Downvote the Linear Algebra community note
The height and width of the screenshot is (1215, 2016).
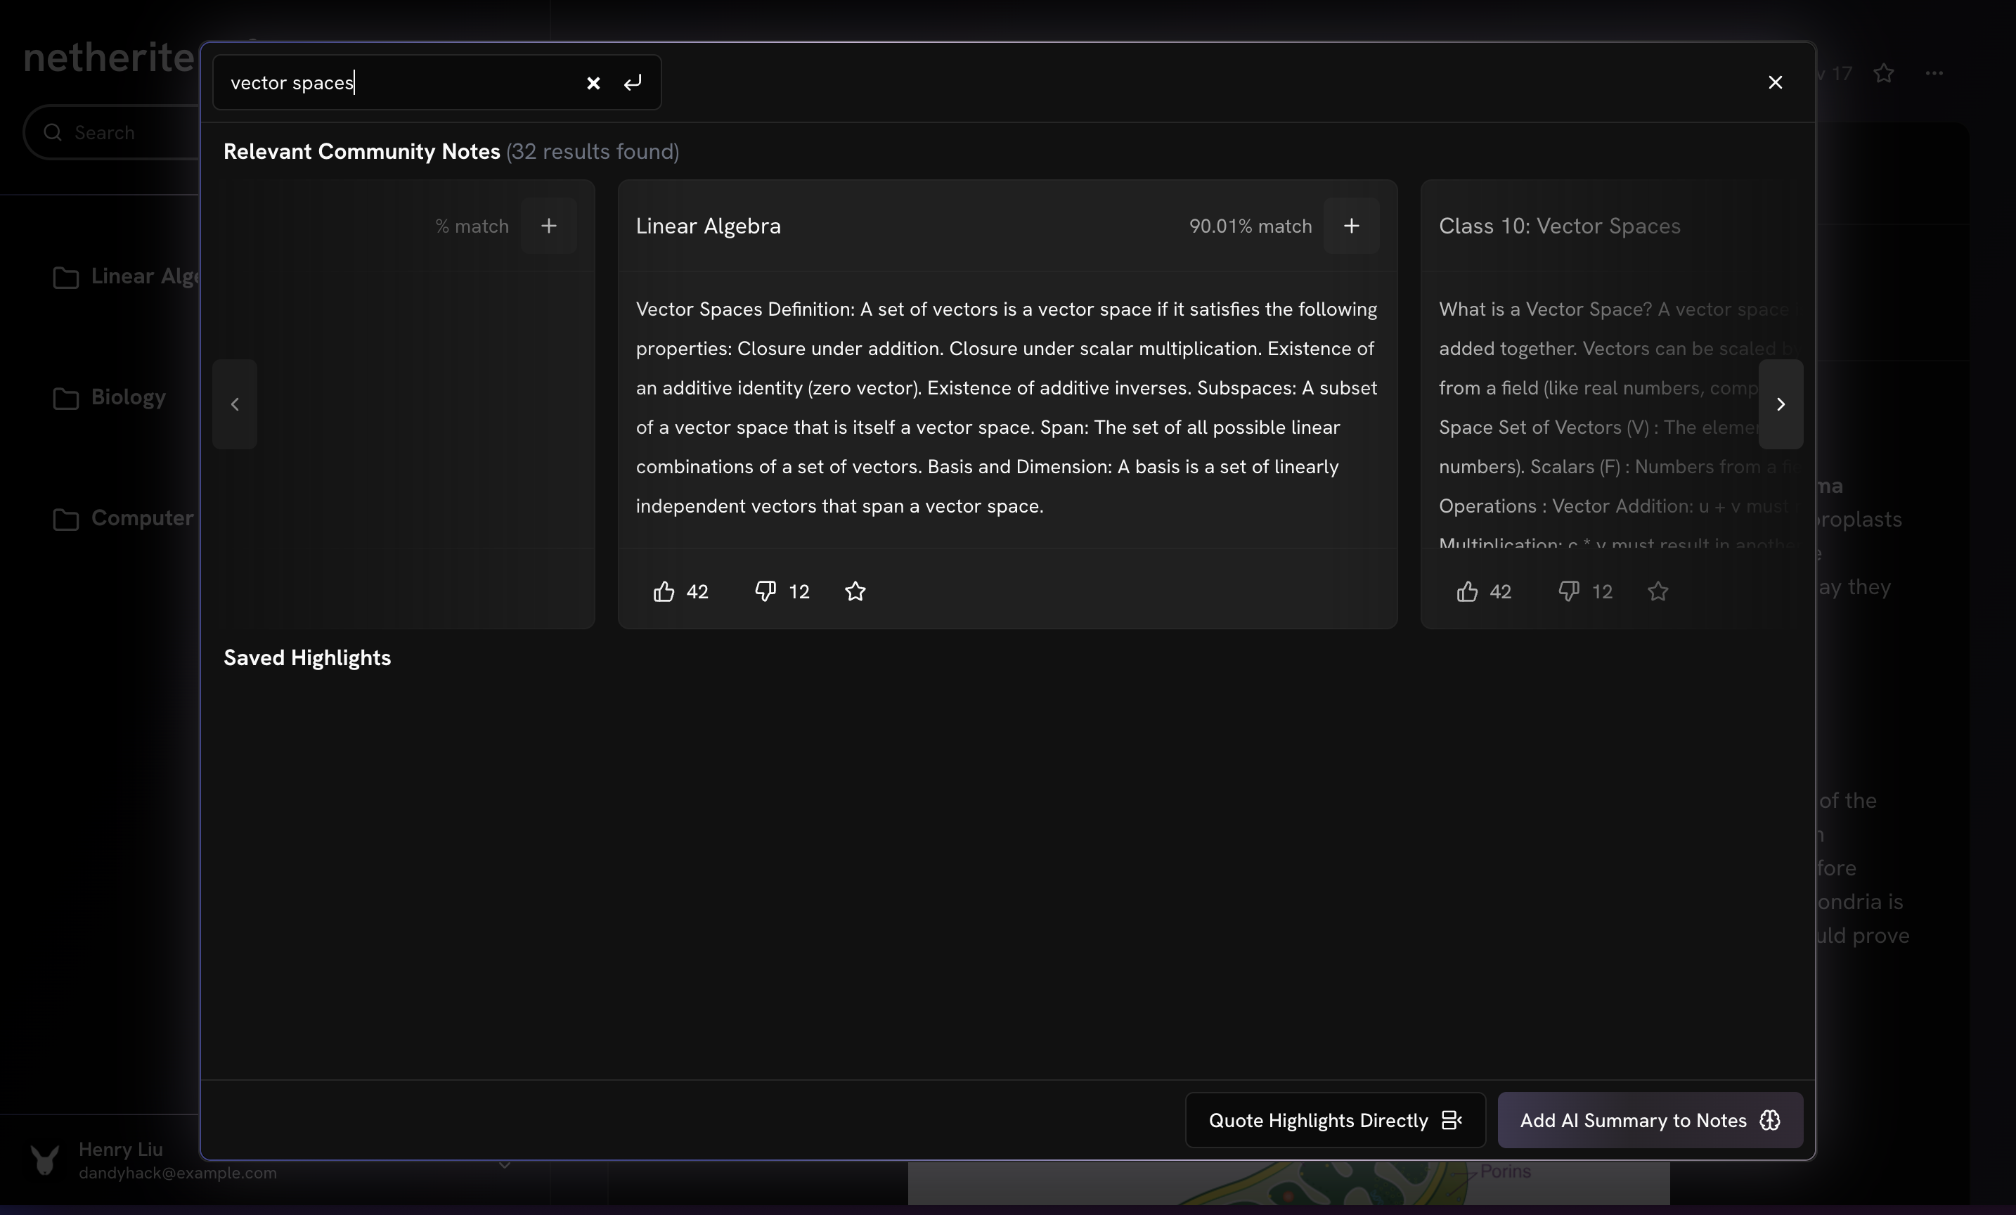(x=765, y=591)
